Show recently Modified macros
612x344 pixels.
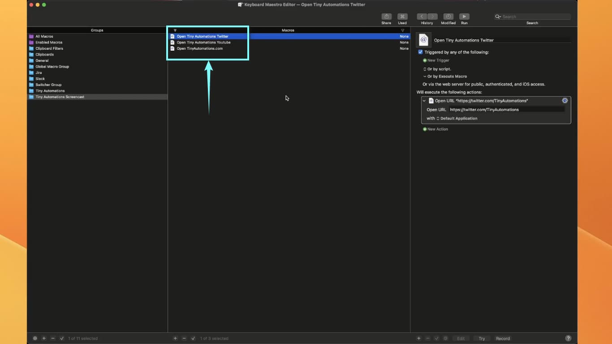pyautogui.click(x=448, y=17)
